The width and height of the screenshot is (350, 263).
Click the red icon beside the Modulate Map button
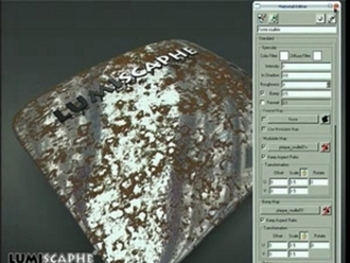click(326, 147)
